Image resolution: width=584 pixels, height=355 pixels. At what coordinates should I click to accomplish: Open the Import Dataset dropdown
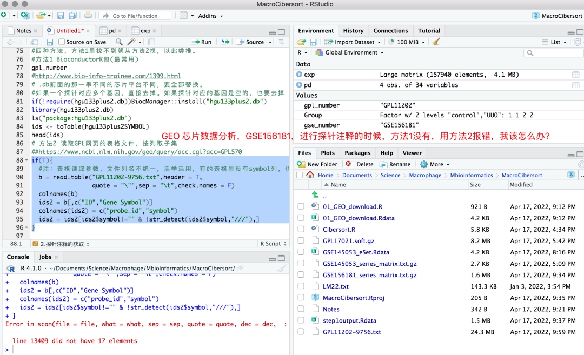353,42
